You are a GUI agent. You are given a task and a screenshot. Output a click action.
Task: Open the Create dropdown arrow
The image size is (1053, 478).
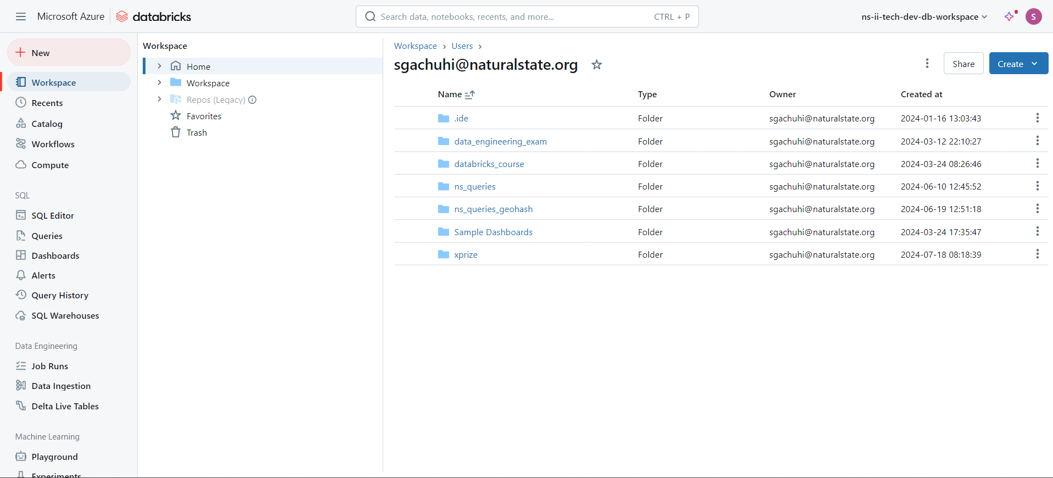pyautogui.click(x=1034, y=64)
